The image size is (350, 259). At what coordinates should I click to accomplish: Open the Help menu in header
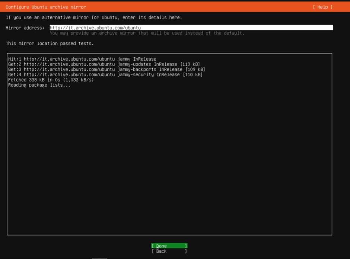pyautogui.click(x=322, y=7)
